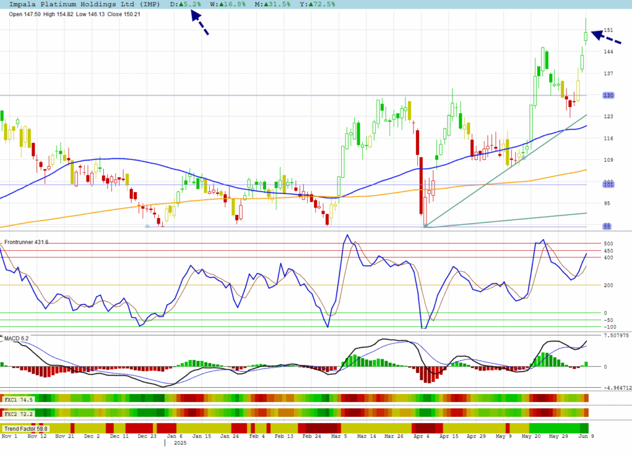Click the 400 level on Frontrunner axis
This screenshot has height=454, width=632.
(x=608, y=258)
